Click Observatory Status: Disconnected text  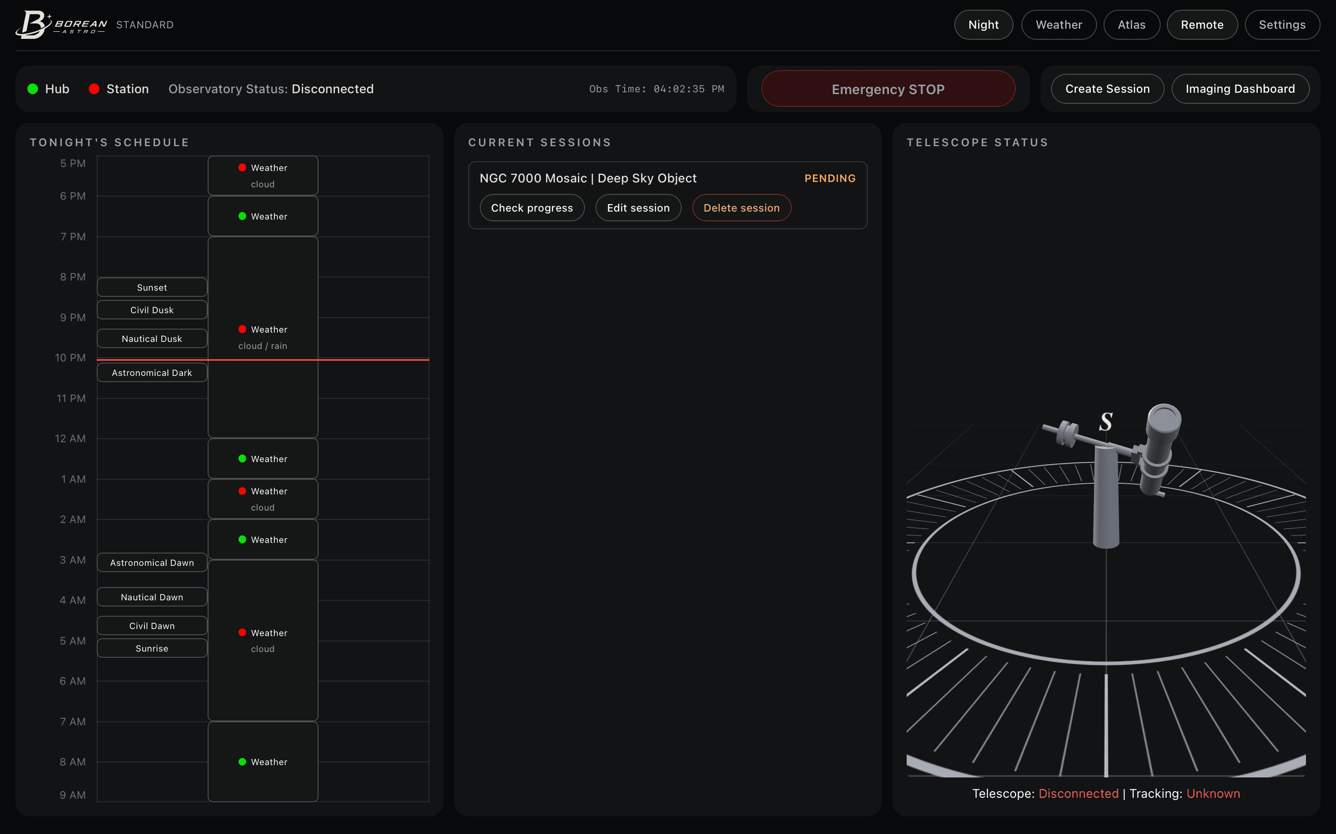(x=270, y=89)
